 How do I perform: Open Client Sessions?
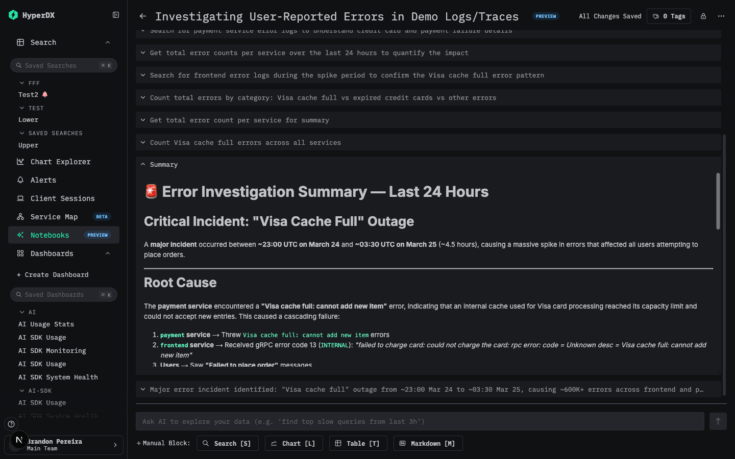click(x=62, y=198)
